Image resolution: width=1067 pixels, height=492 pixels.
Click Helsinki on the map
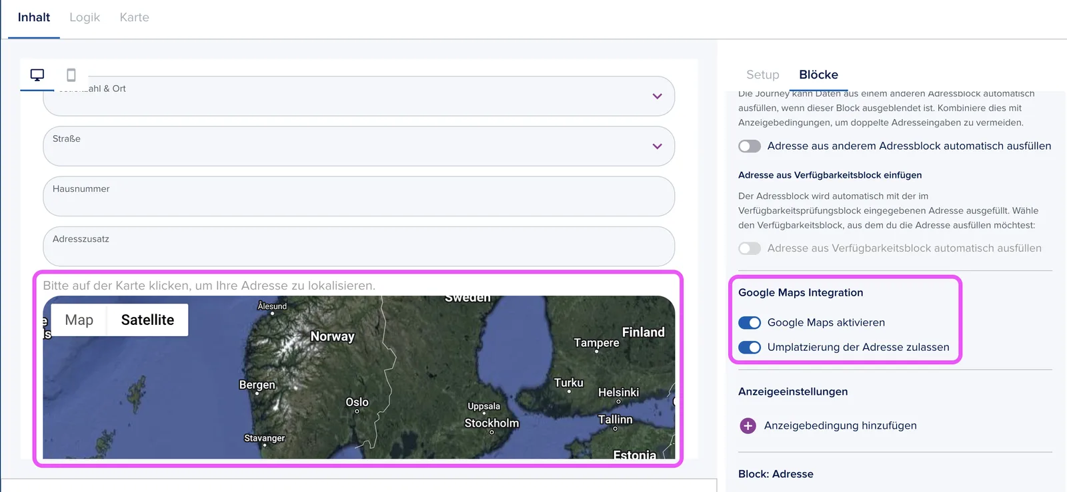click(x=618, y=393)
